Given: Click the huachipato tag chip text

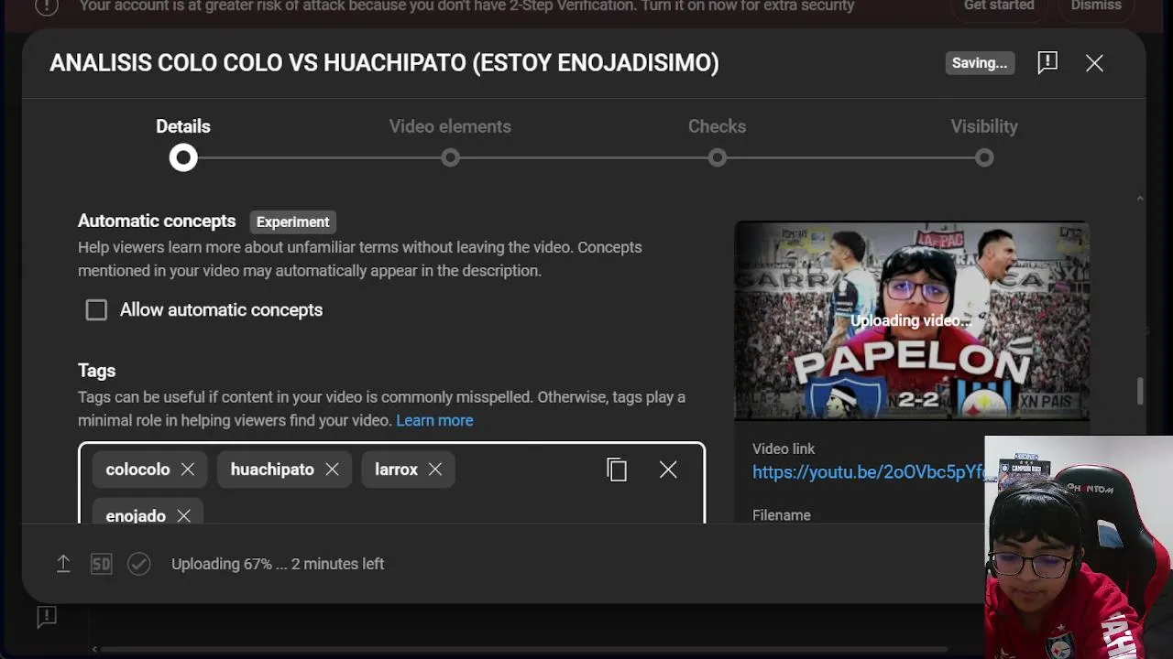Looking at the screenshot, I should [x=272, y=470].
